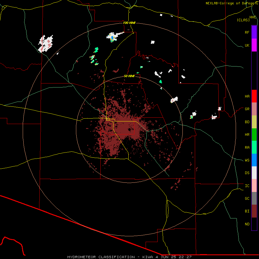This screenshot has height=259, width=259.
Task: Pick the RA light green swatch
Action: click(x=254, y=147)
